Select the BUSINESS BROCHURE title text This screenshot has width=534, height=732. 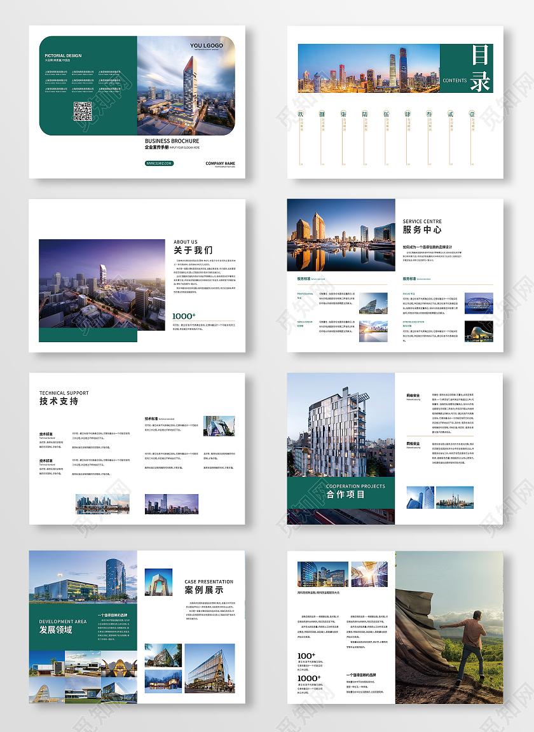pos(172,141)
